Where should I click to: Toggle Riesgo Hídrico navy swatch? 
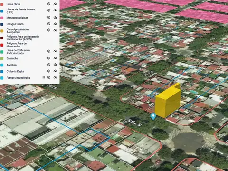click(x=2, y=24)
